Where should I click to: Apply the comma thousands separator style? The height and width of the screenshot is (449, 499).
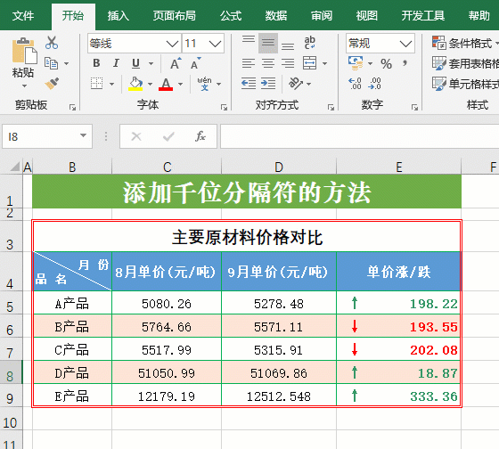(x=405, y=63)
